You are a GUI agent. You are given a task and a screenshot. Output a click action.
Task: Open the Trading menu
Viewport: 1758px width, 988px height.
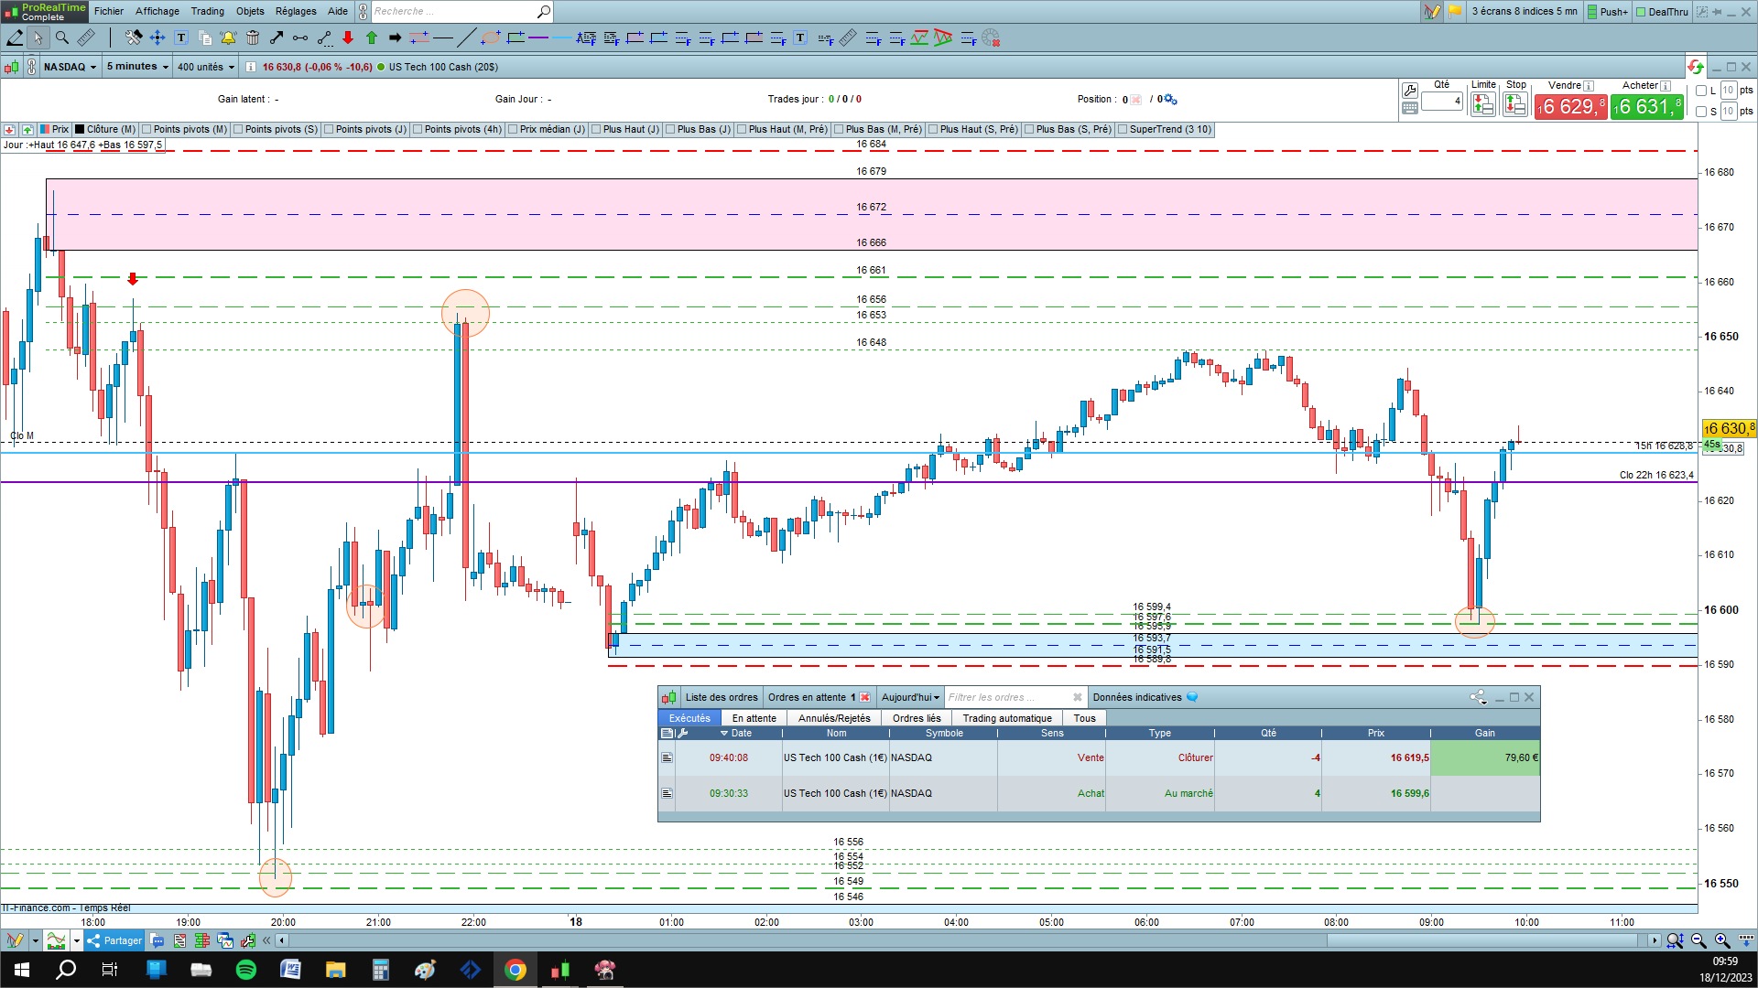pos(207,11)
